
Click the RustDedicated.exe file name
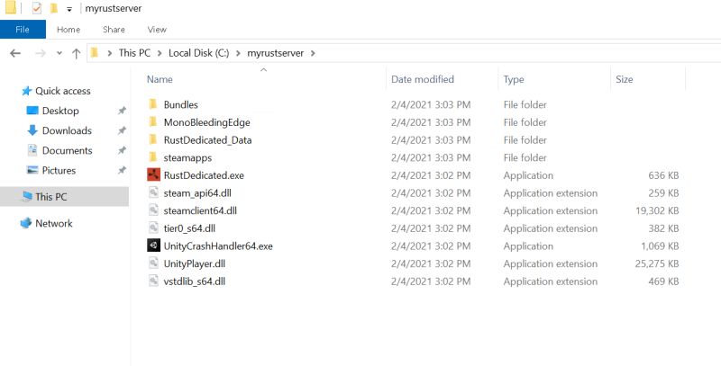pyautogui.click(x=204, y=175)
